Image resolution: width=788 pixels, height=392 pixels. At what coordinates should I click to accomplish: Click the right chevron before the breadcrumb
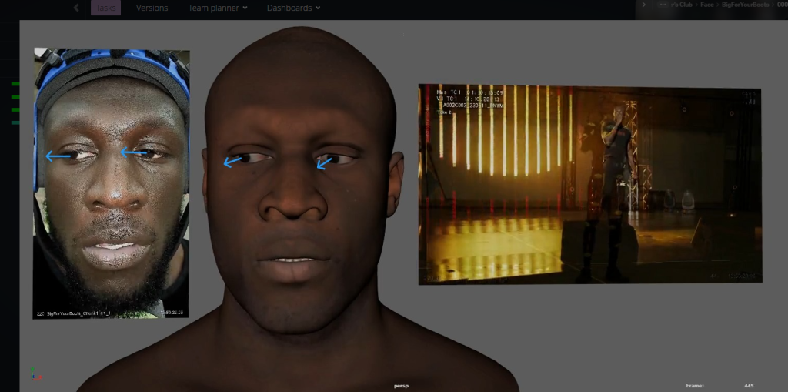pos(644,5)
